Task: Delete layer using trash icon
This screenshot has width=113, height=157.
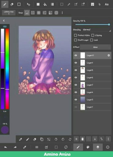Action: [x=82, y=139]
